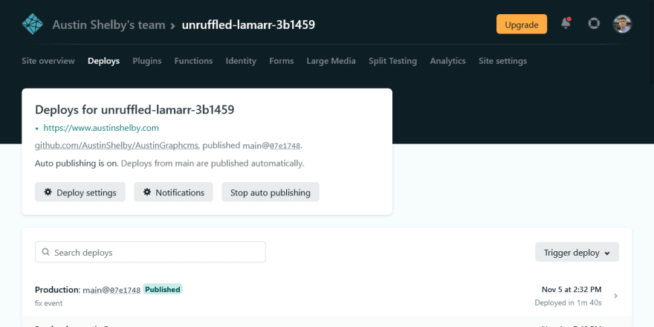Open the Functions tab

click(x=193, y=61)
